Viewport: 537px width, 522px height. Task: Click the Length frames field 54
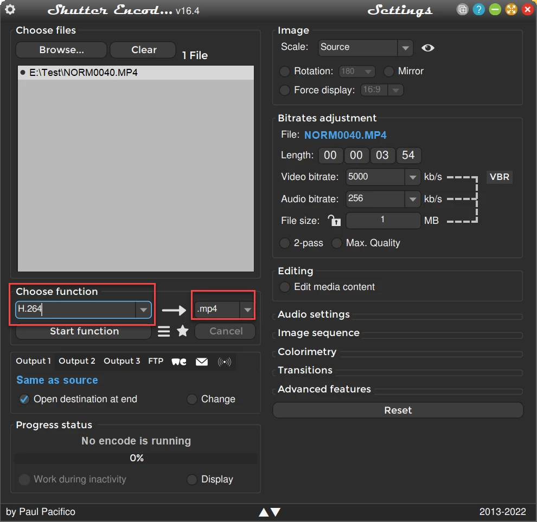pyautogui.click(x=408, y=156)
